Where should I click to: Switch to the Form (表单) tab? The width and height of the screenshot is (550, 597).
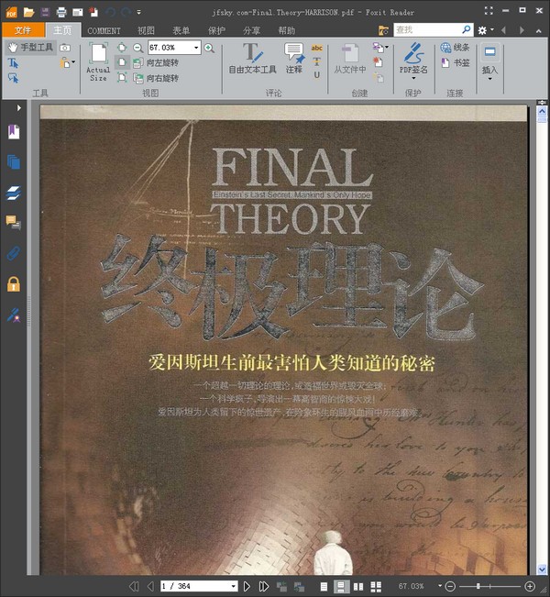tap(181, 30)
